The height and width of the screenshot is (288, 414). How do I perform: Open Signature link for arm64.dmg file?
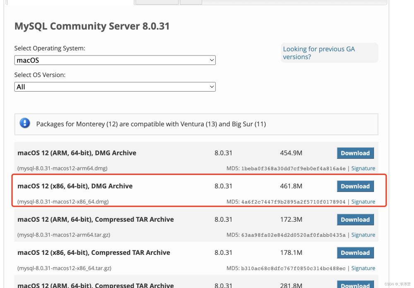point(363,168)
